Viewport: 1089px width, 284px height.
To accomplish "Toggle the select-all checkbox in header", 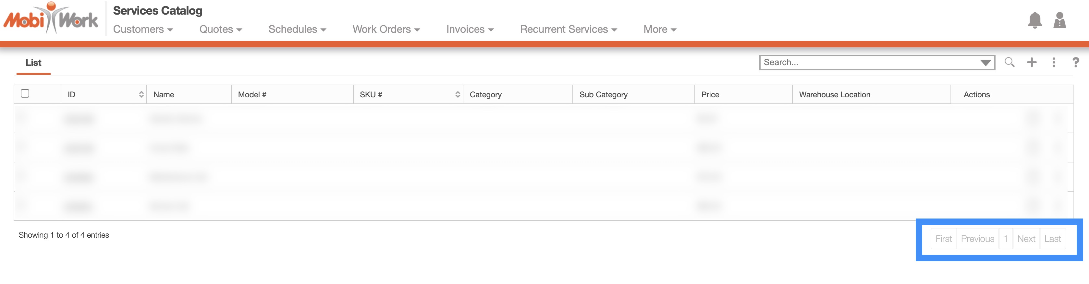I will tap(25, 93).
